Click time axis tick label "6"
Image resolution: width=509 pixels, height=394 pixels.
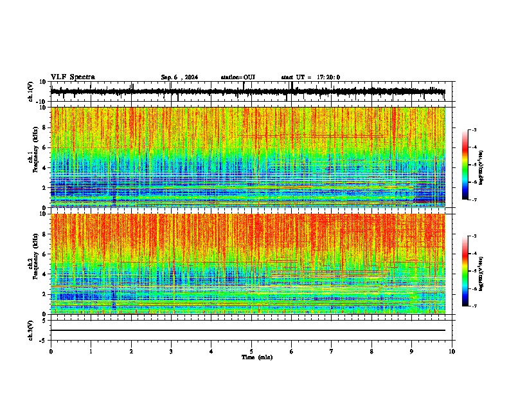point(292,352)
